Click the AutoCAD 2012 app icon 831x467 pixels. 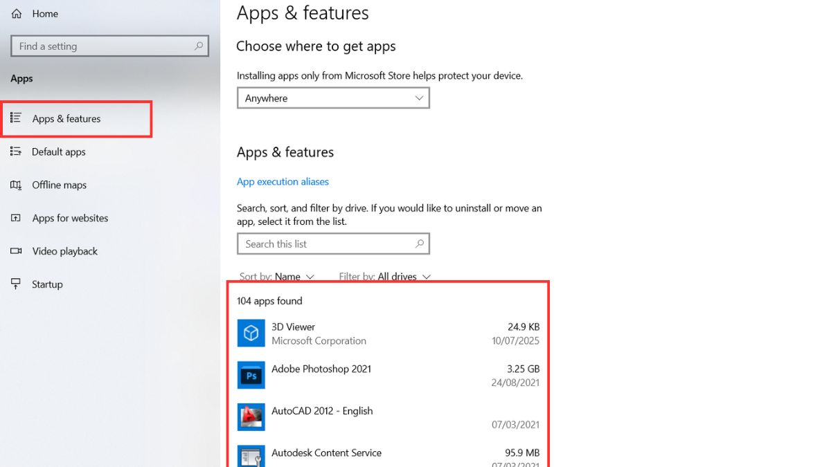click(x=251, y=417)
